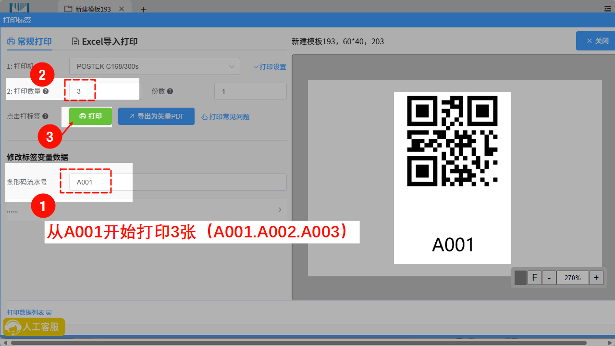Viewport: 615px width, 346px height.
Task: Open the hamburger menu at top right
Action: coord(608,9)
